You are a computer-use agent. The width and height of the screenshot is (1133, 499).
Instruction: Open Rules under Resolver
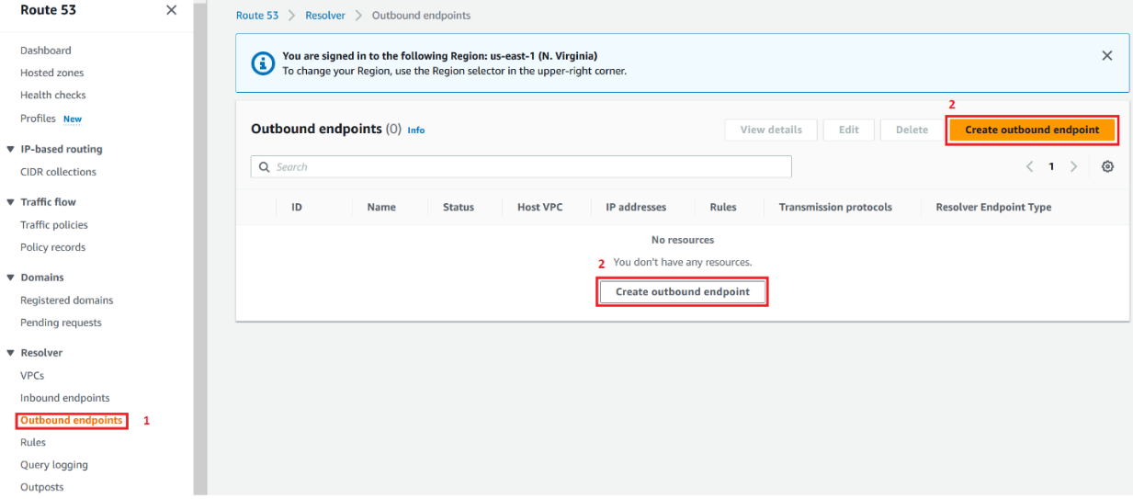[x=33, y=443]
